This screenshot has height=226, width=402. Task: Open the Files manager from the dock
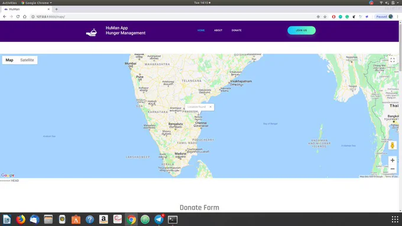point(48,220)
